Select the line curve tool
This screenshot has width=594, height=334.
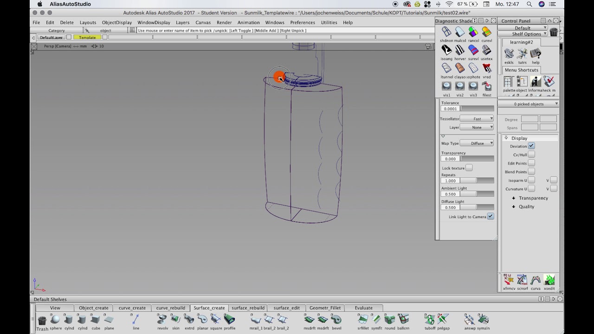(x=136, y=320)
